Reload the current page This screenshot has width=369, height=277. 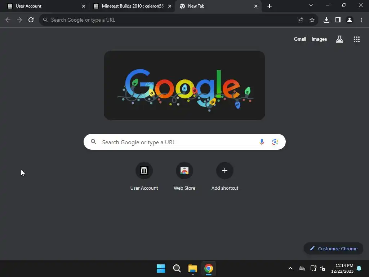click(x=31, y=20)
